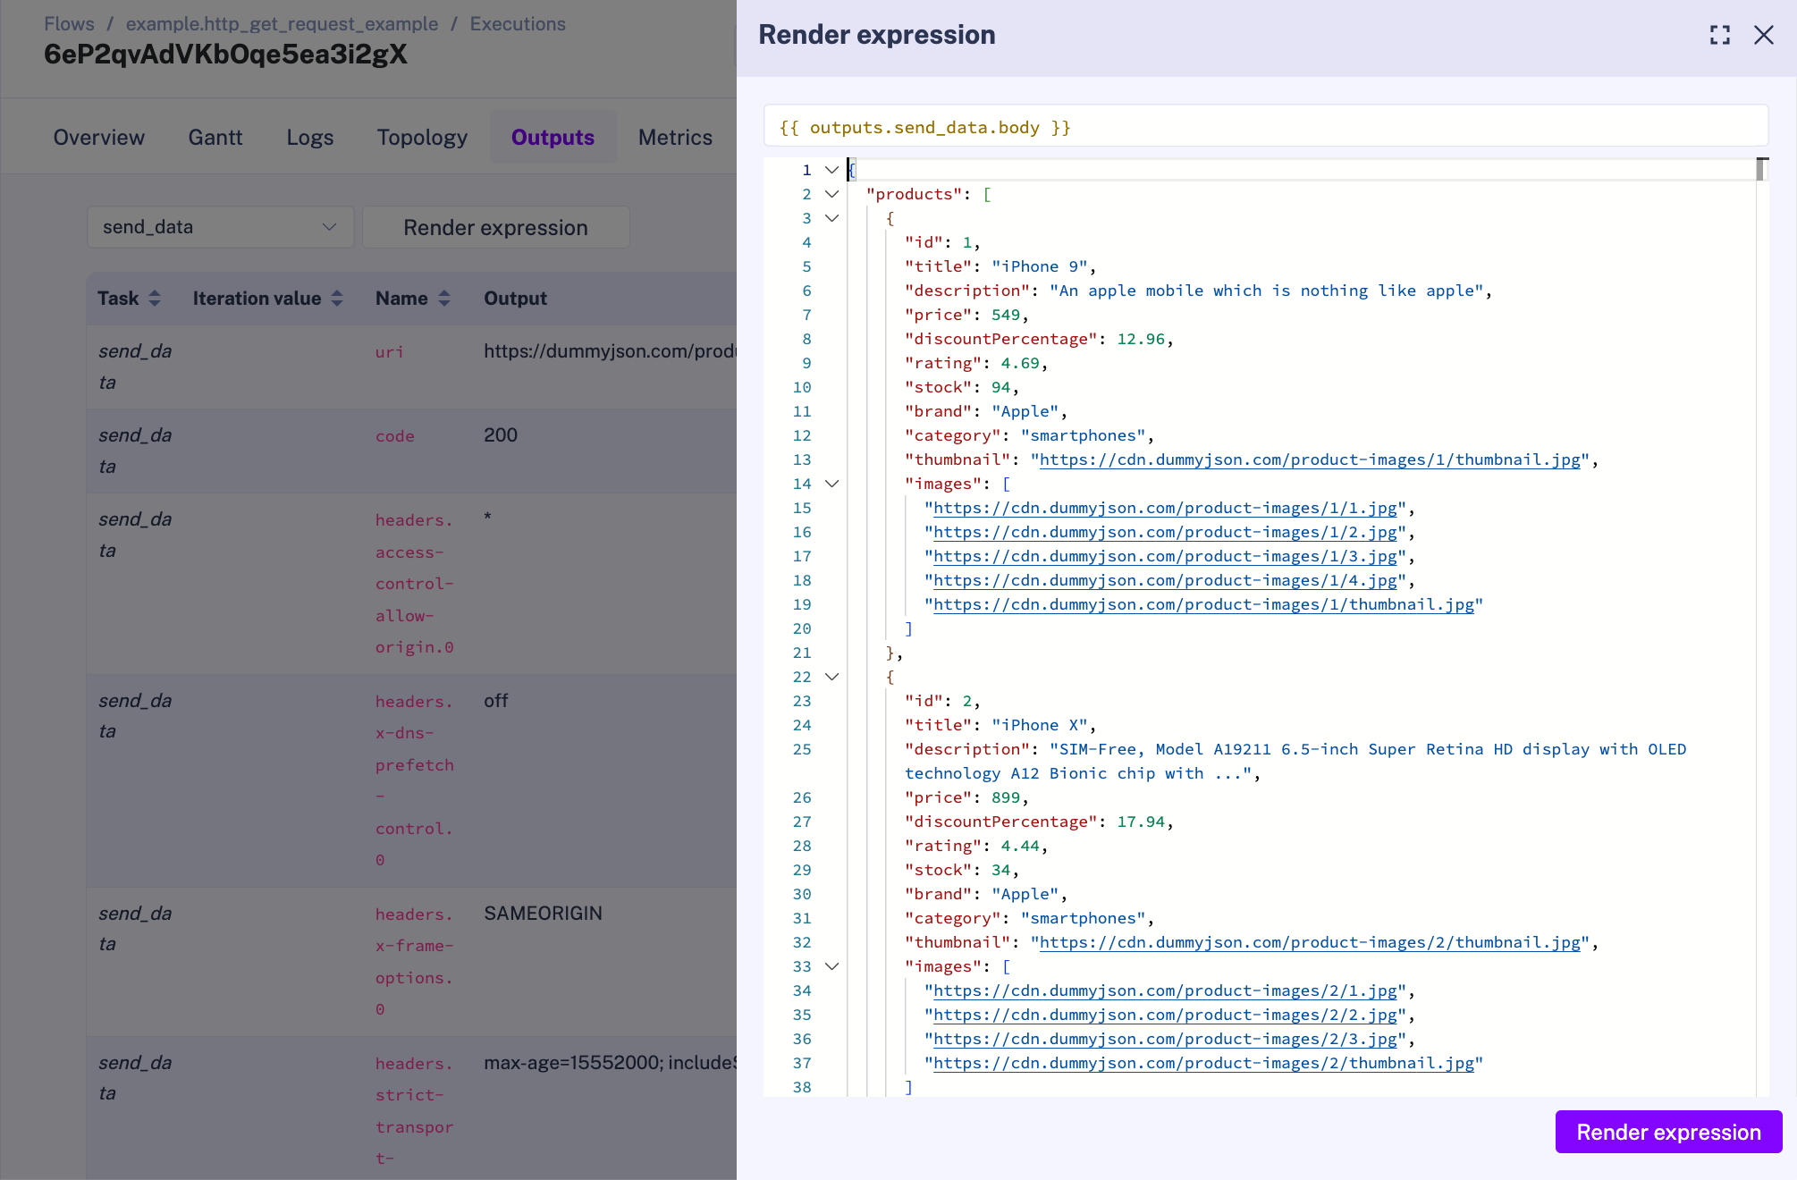Screen dimensions: 1797x1180
Task: Click the uri output name cell
Action: [389, 352]
